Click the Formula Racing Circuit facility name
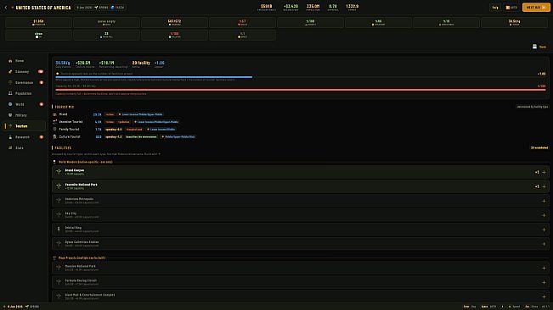This screenshot has width=553, height=310. point(81,280)
